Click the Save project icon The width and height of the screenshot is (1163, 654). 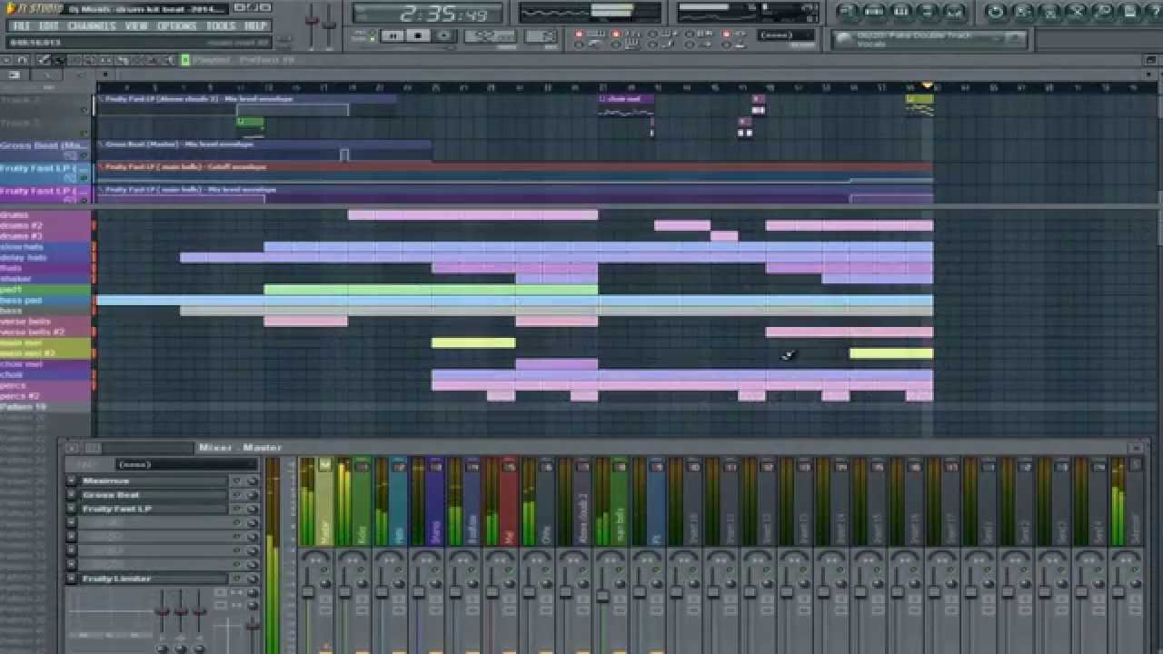[x=1024, y=12]
